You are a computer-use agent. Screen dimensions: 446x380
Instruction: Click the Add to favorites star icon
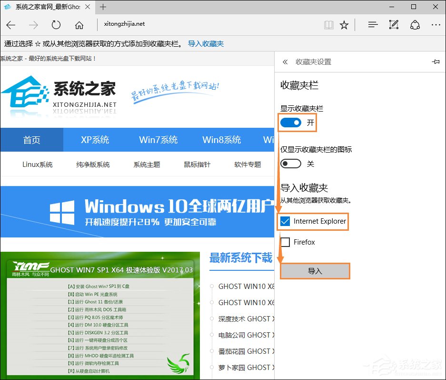point(344,24)
